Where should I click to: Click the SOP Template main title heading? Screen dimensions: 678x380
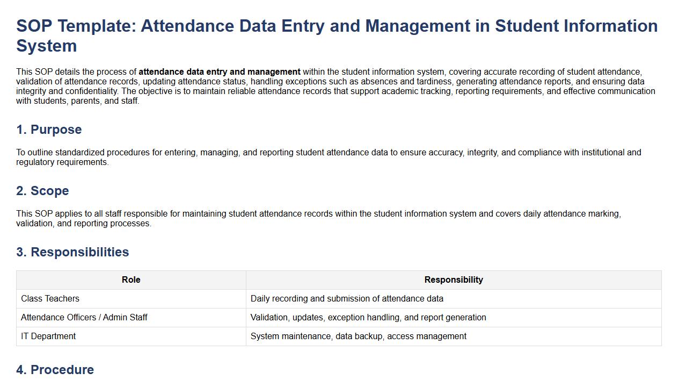(337, 26)
